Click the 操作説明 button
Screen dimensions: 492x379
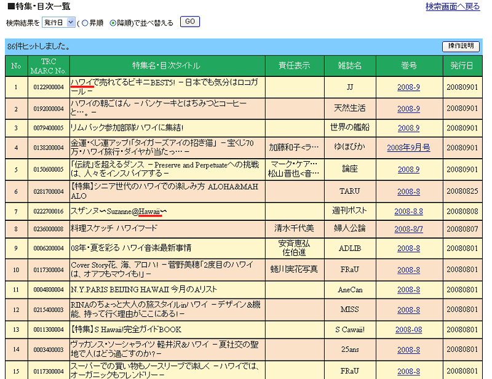(461, 46)
